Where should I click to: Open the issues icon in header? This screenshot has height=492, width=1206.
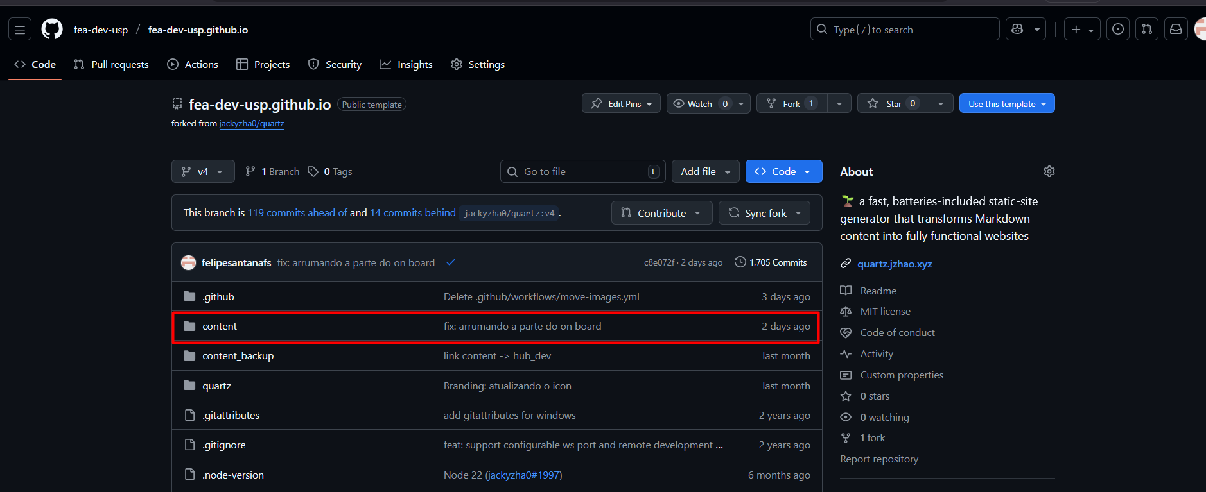pos(1118,30)
